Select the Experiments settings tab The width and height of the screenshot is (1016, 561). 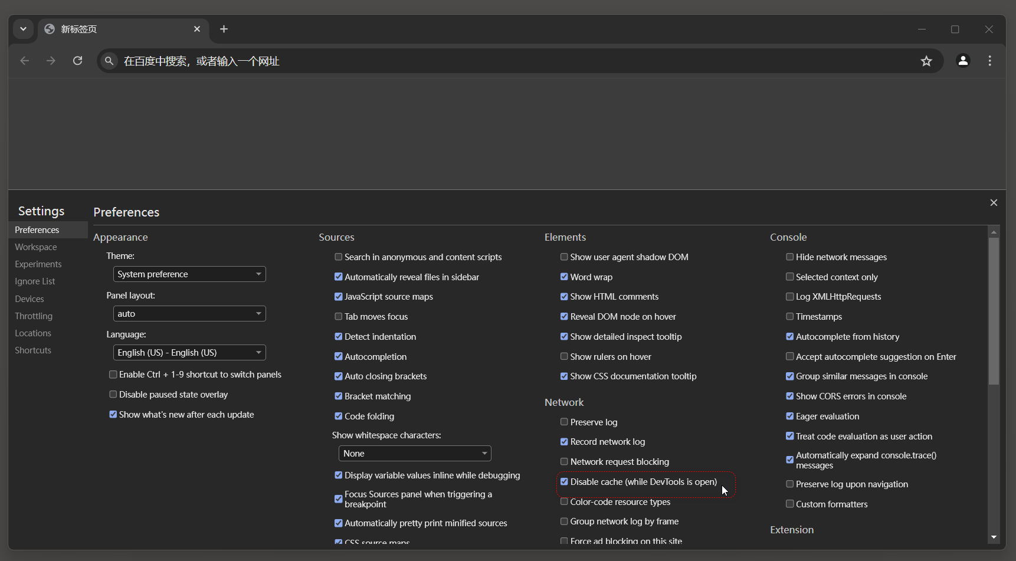48,264
